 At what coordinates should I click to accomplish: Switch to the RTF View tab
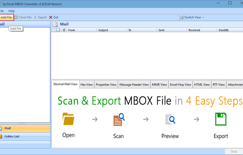pos(219,85)
